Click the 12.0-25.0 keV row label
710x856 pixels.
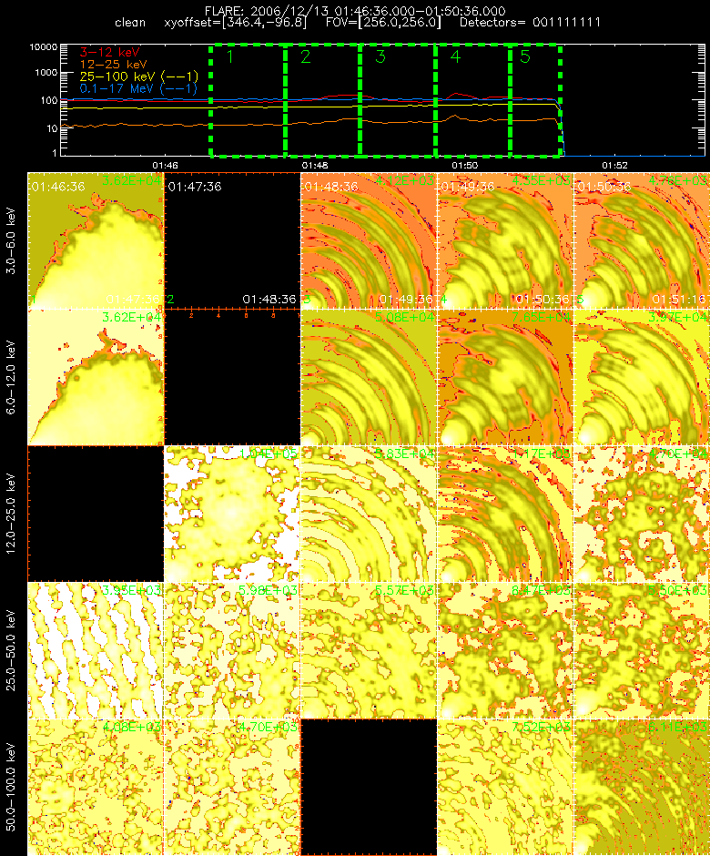click(12, 514)
